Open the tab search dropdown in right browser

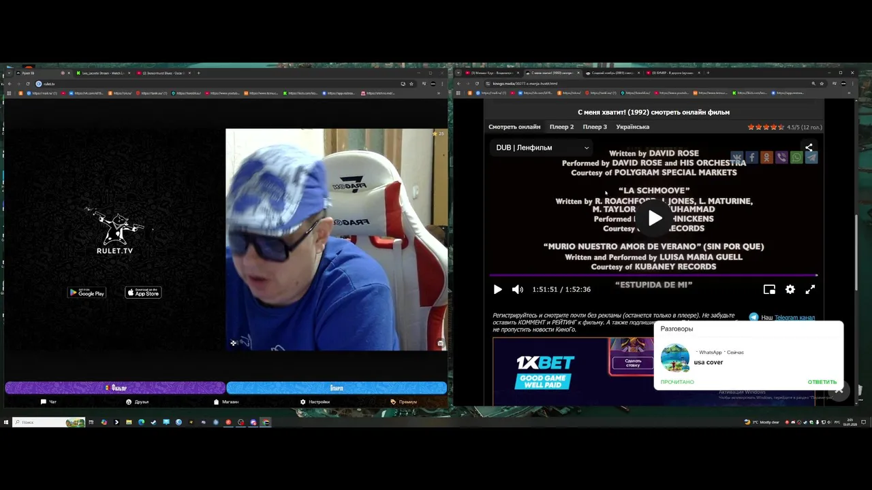click(458, 73)
